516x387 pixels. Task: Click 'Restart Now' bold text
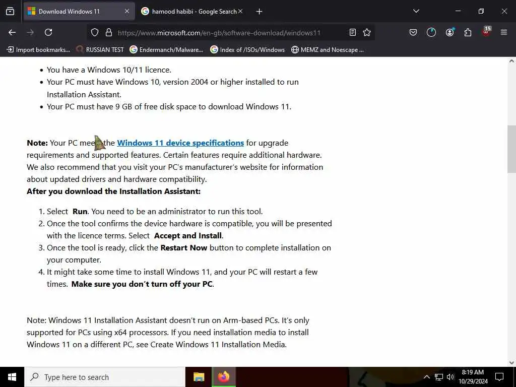point(183,248)
